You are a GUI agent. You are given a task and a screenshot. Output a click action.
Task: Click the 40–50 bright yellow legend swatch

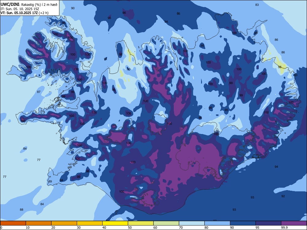click(x=115, y=223)
